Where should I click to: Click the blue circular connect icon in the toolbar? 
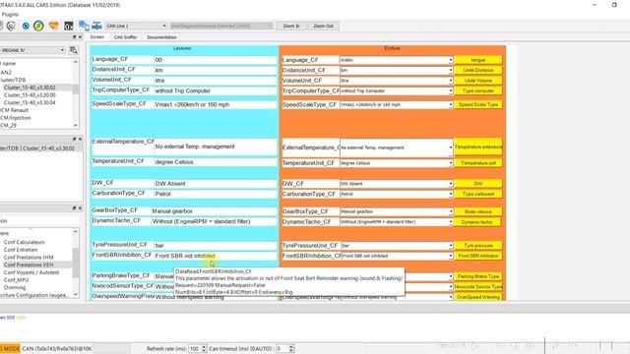(x=26, y=26)
